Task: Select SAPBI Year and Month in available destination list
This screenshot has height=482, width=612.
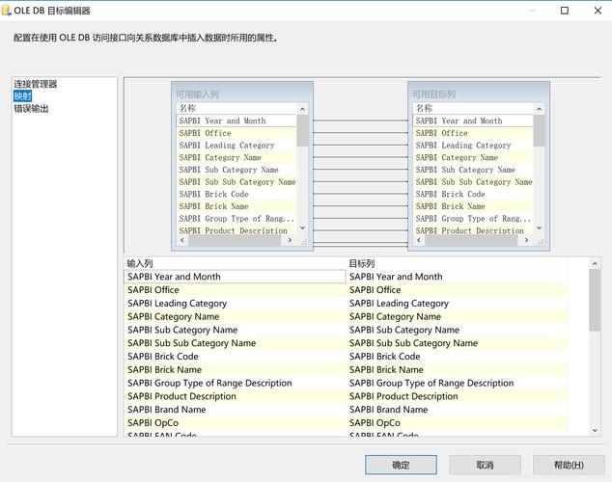Action: coord(473,120)
